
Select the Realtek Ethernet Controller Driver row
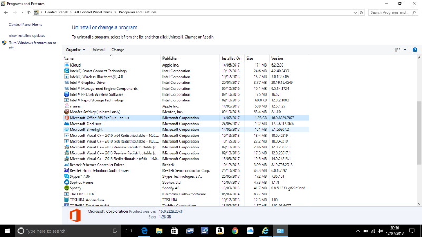click(186, 165)
